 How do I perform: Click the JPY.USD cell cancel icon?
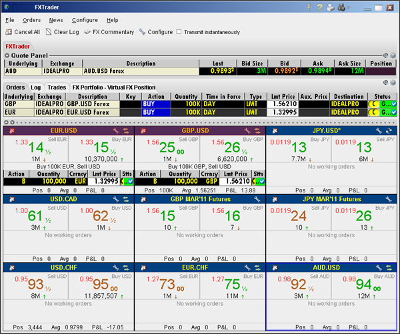[275, 131]
